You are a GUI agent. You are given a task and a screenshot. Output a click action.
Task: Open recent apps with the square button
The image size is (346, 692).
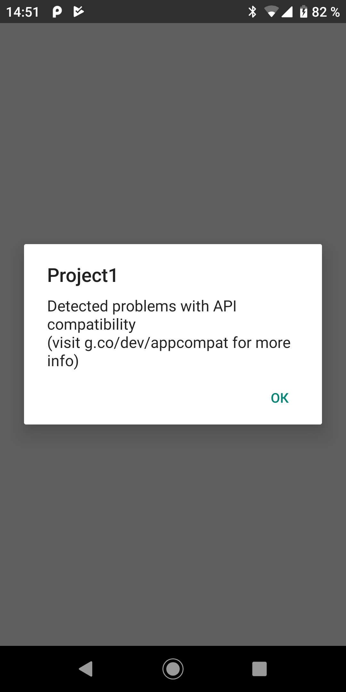point(259,669)
